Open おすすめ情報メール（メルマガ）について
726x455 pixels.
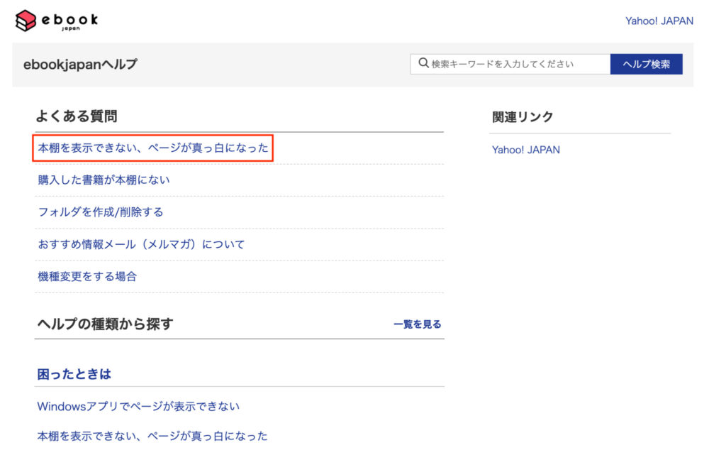point(141,244)
